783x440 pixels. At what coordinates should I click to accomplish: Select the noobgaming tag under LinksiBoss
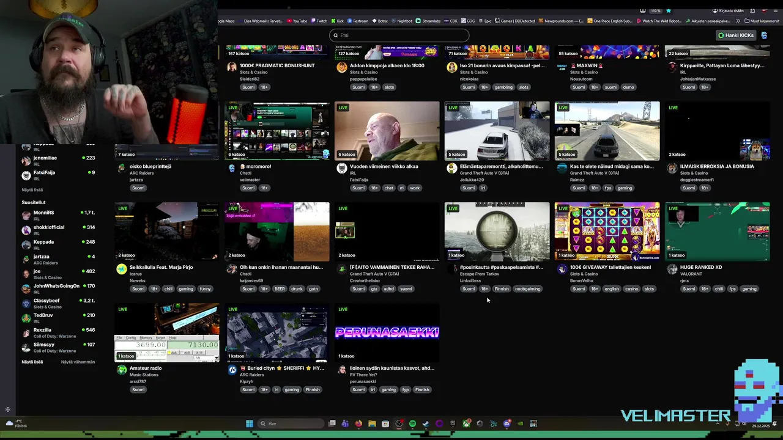point(527,289)
